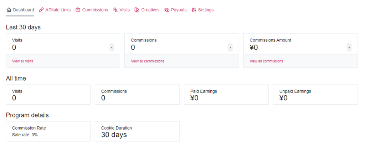Click the Affiliate Links chain icon

(x=41, y=10)
